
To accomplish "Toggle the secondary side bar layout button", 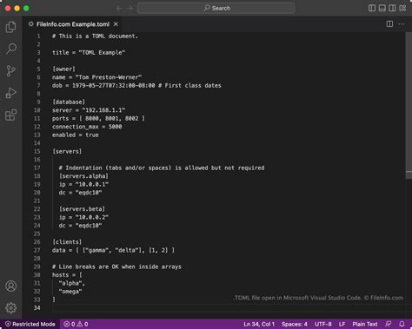I will pos(392,8).
